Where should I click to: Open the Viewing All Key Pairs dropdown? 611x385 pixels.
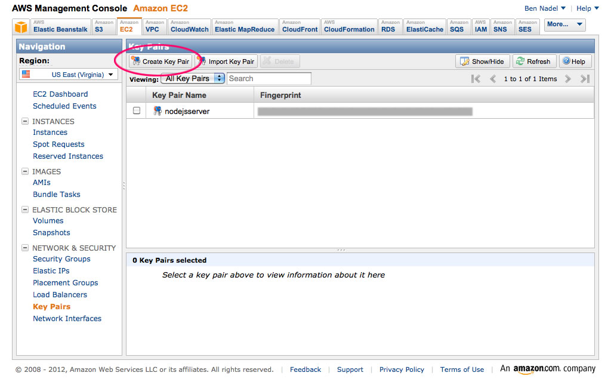tap(193, 78)
